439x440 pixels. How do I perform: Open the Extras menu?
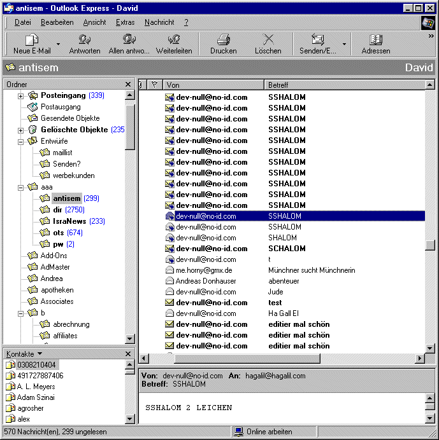coord(125,22)
